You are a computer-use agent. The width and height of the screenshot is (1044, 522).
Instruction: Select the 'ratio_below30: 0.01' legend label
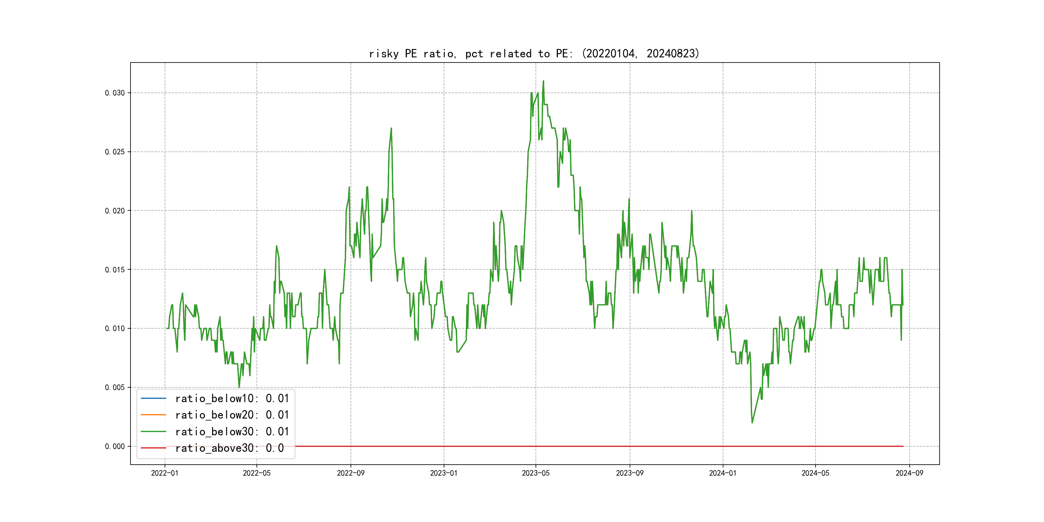click(232, 432)
